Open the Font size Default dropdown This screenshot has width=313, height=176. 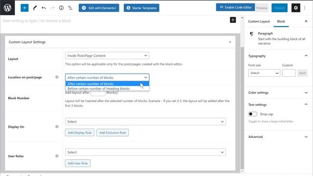[x=264, y=73]
